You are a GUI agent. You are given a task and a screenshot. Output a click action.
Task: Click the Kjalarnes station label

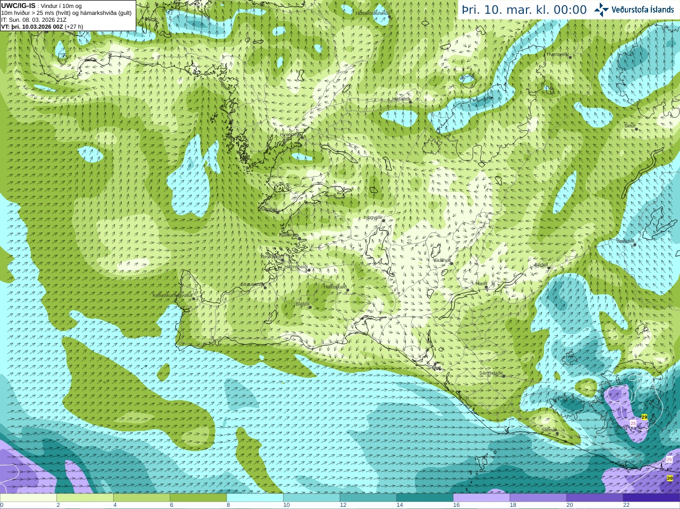[289, 235]
